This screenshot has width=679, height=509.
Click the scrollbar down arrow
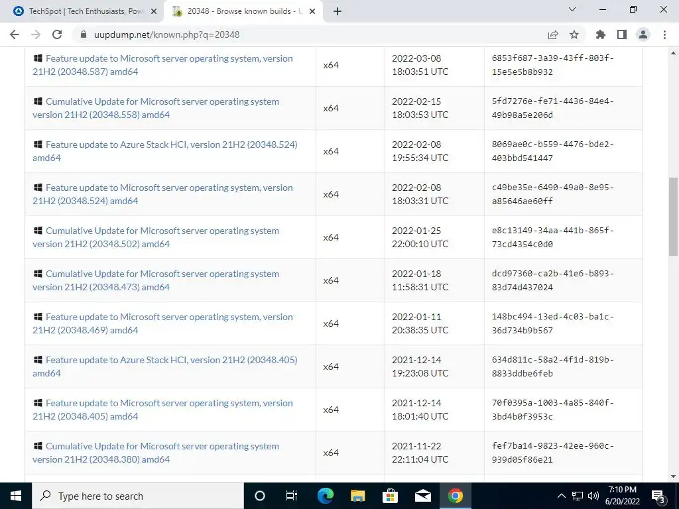point(673,477)
